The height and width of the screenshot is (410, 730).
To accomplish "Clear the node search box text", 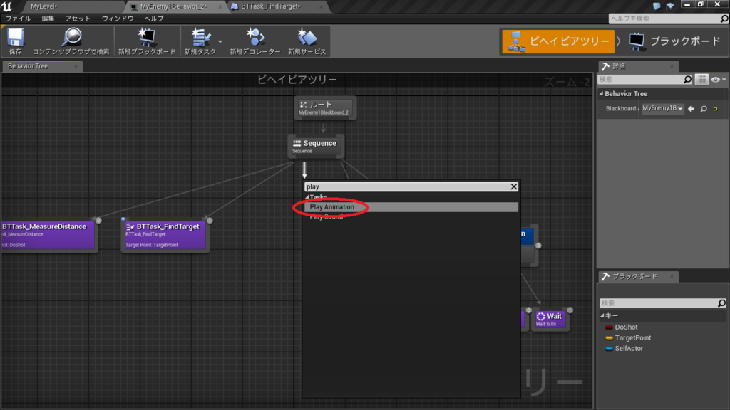I will (x=513, y=187).
